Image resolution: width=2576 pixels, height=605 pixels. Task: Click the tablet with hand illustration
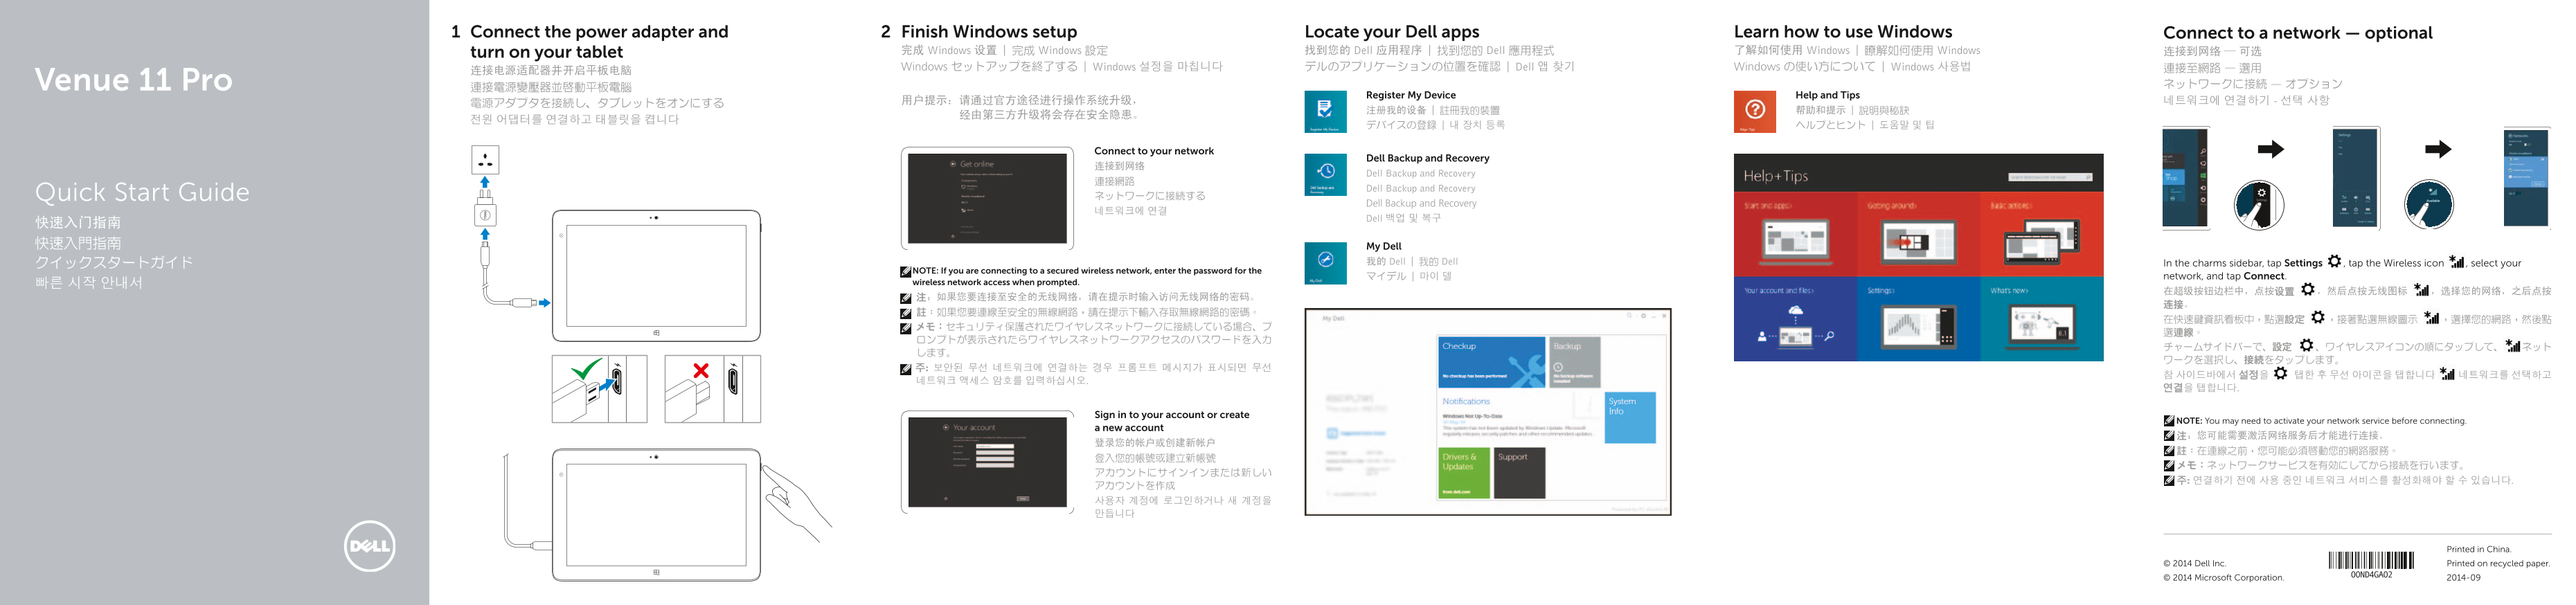click(x=668, y=514)
